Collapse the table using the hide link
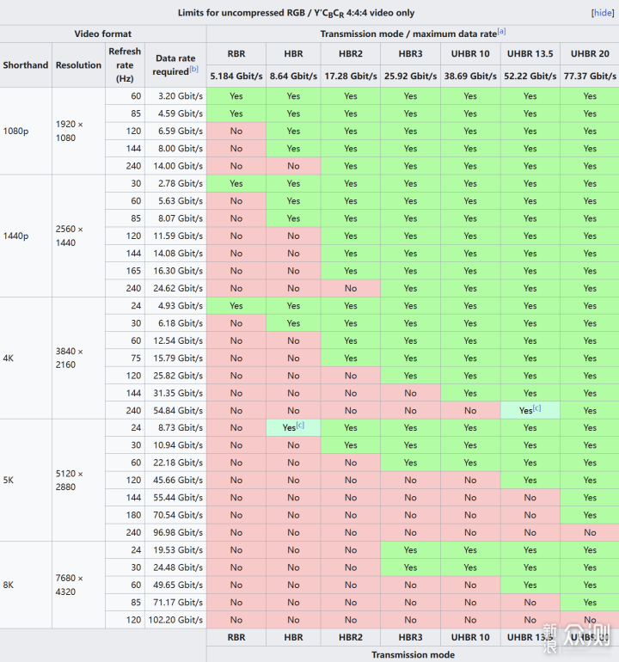The width and height of the screenshot is (619, 662). [602, 13]
